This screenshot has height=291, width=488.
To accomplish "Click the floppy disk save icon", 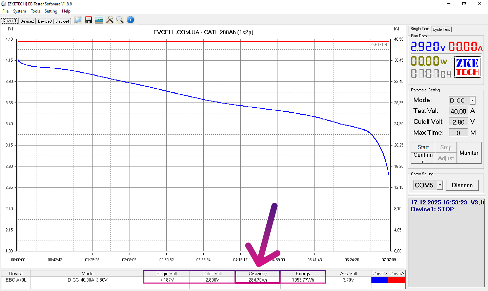I will 88,20.
